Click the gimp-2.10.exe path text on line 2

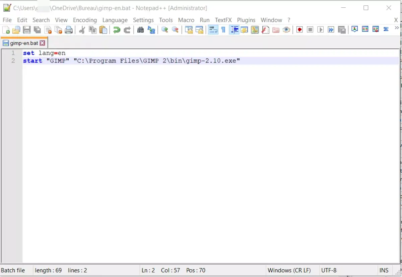157,61
